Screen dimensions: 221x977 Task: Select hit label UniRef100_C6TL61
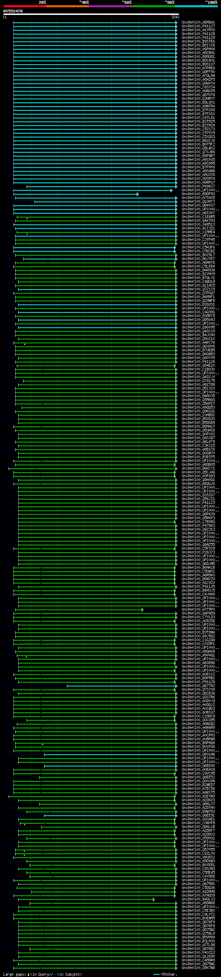198,117
